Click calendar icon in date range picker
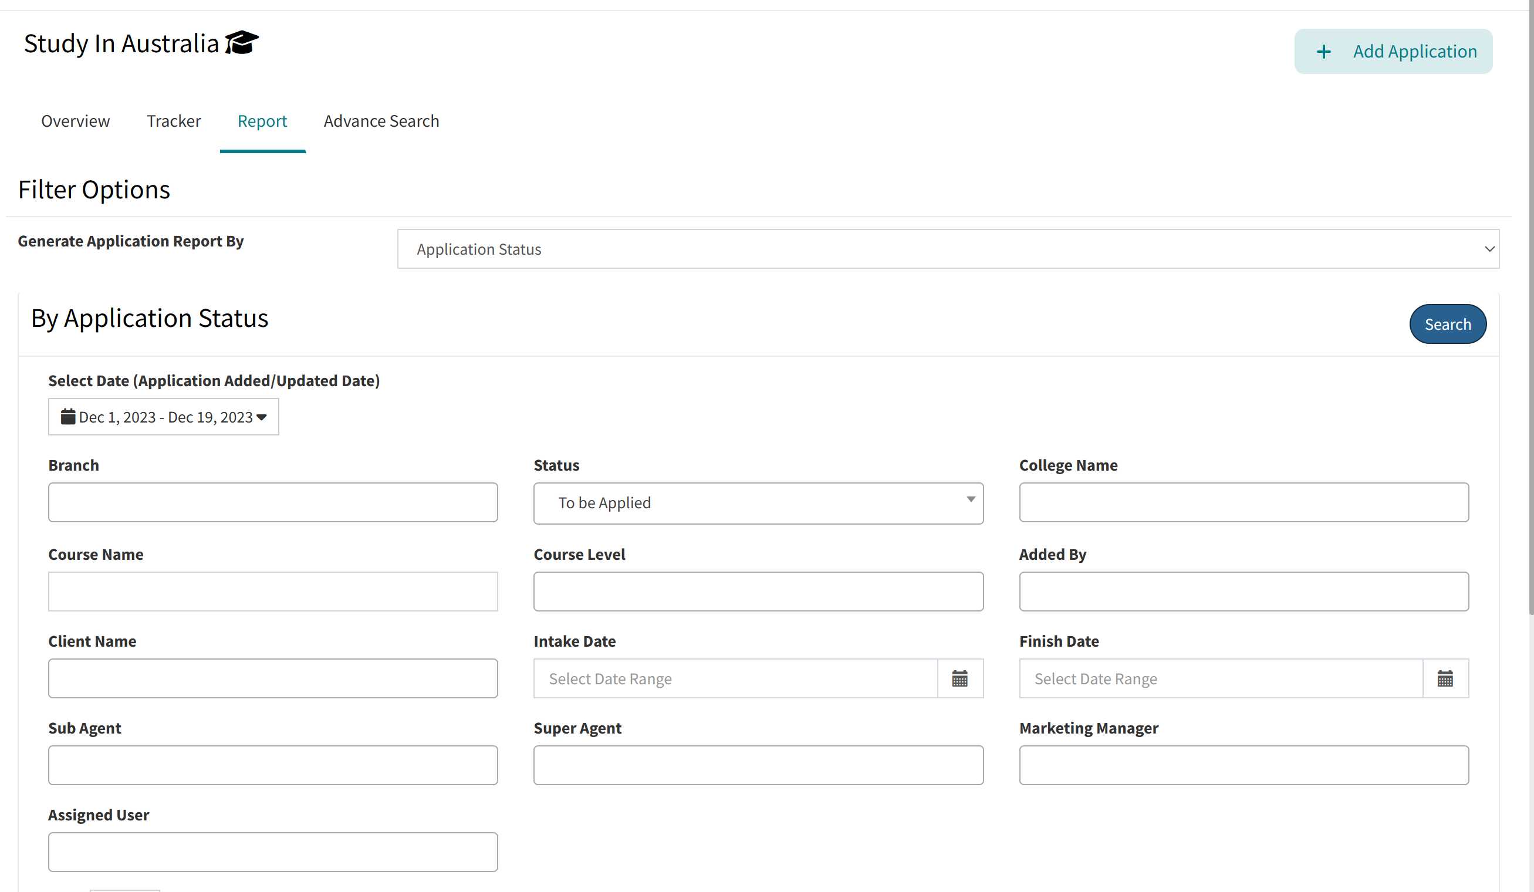1534x892 pixels. (x=67, y=417)
